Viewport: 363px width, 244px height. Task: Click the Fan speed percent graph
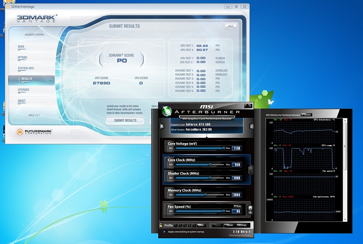(x=305, y=184)
